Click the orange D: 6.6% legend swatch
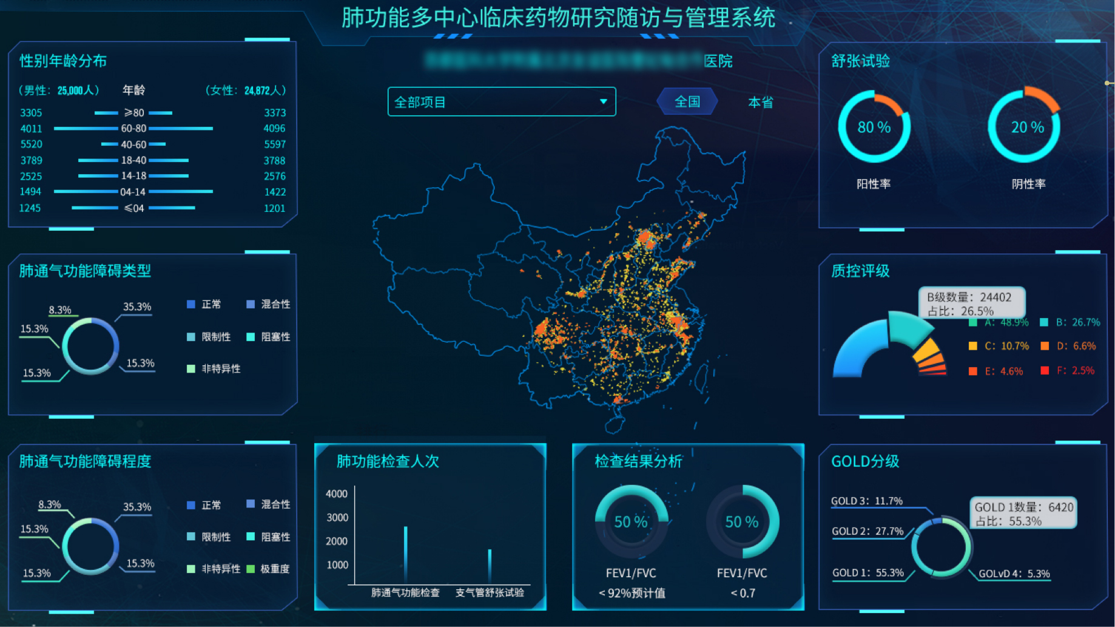 coord(1045,346)
